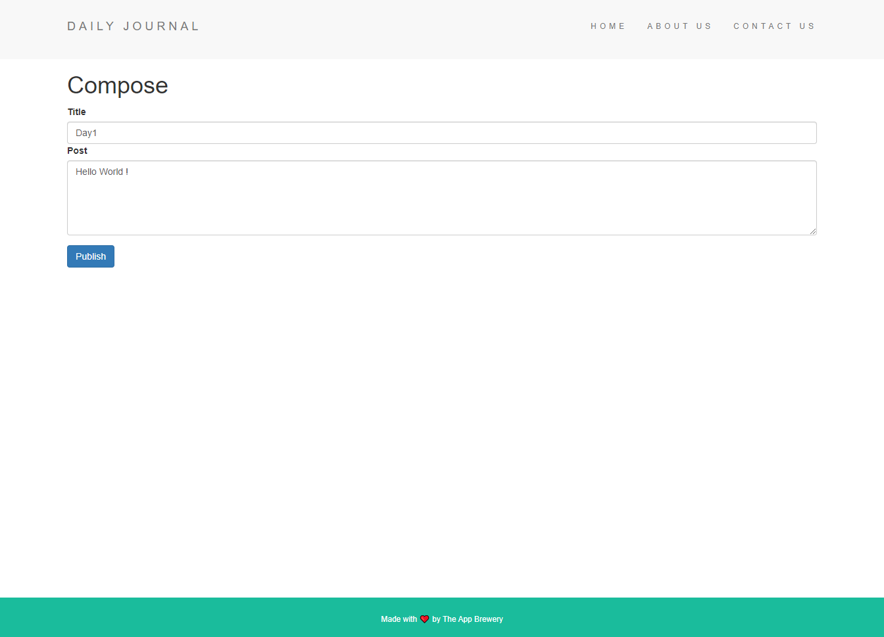Click inside the Post text area
The image size is (884, 637).
[x=395, y=197]
